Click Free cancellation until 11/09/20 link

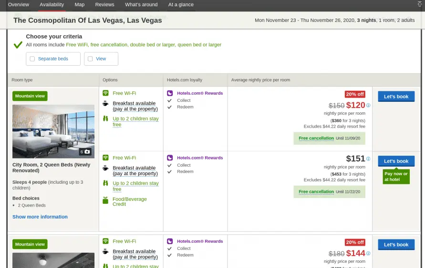click(316, 138)
